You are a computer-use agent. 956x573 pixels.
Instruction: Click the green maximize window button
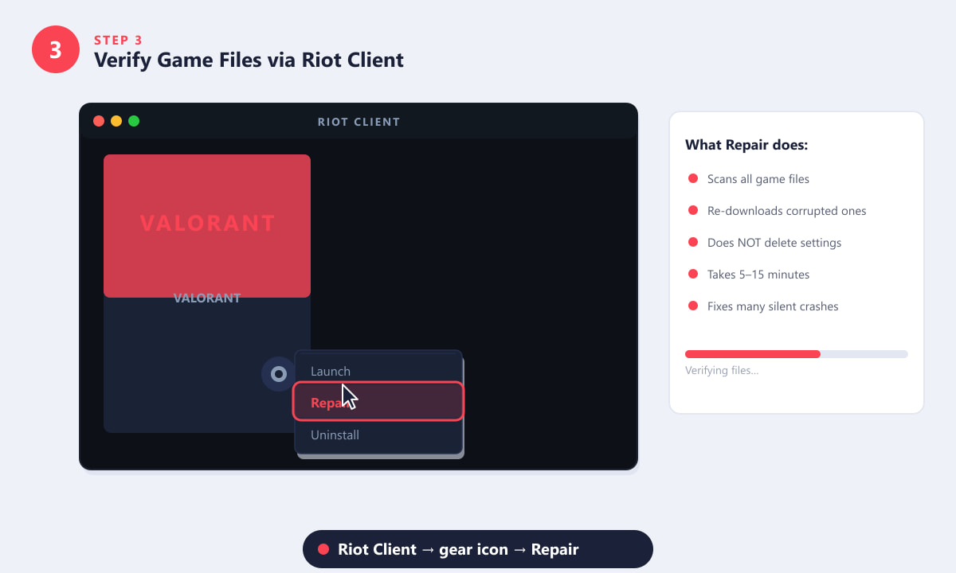(134, 121)
